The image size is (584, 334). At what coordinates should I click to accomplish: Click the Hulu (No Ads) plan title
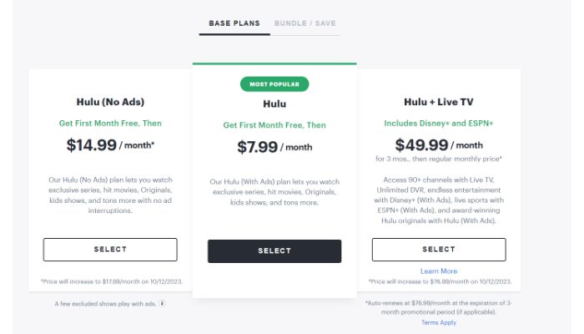pyautogui.click(x=110, y=103)
